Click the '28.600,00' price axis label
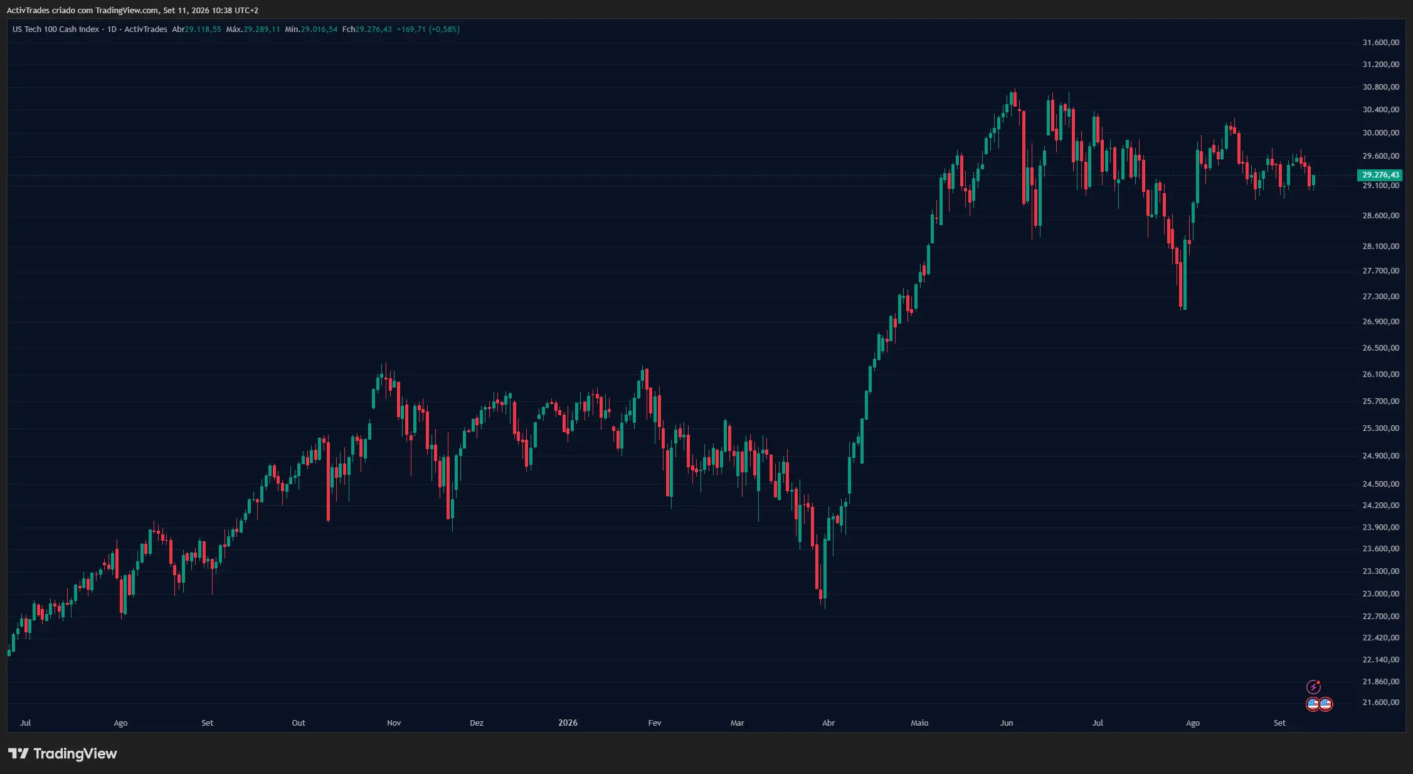 tap(1380, 216)
